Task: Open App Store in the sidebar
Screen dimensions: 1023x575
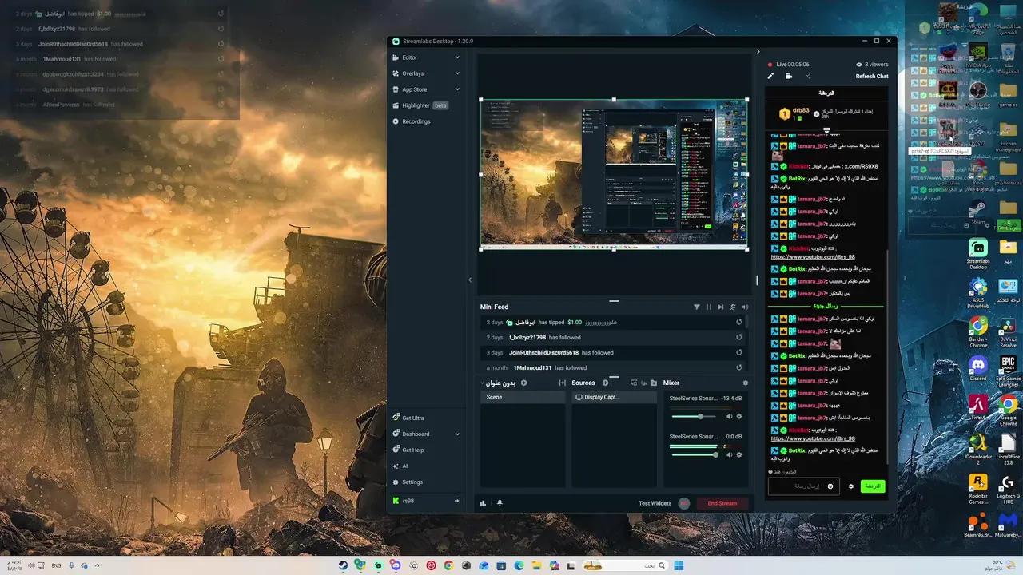Action: [x=414, y=89]
